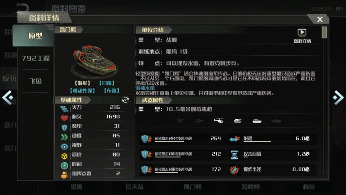Click the unit intro scrollbar thumb

tap(324, 32)
